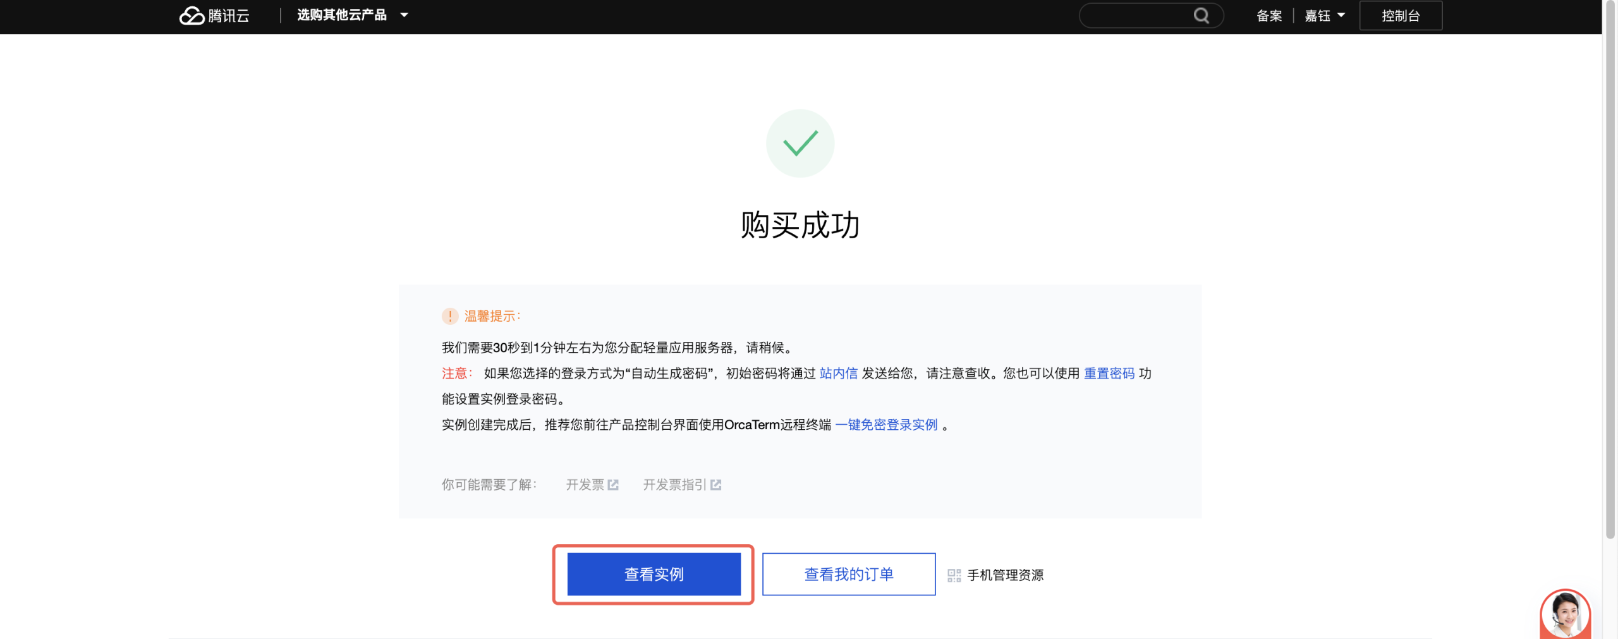Click the orange warning icon beside 温馨提示

click(x=449, y=316)
